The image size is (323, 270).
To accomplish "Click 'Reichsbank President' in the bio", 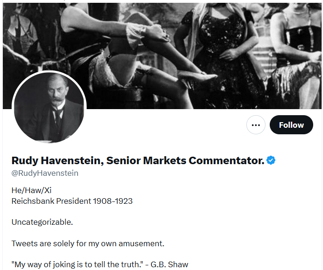I will click(x=51, y=201).
